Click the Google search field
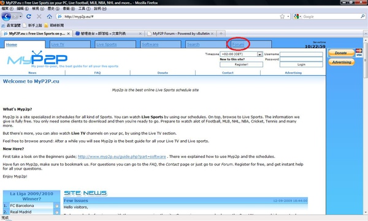Screen dimensions: 368x221 (331, 17)
